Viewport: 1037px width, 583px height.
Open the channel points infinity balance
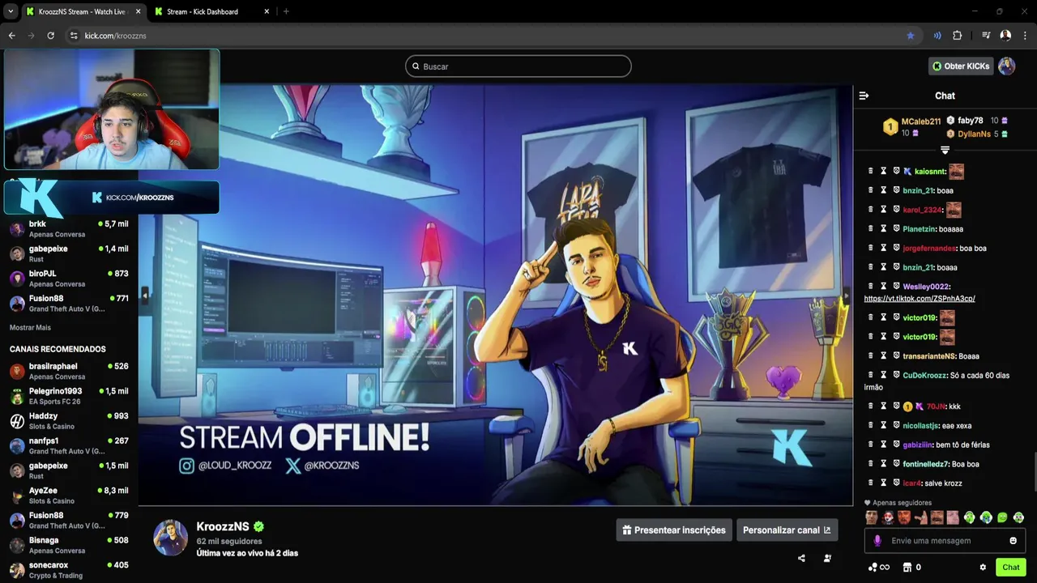click(879, 568)
